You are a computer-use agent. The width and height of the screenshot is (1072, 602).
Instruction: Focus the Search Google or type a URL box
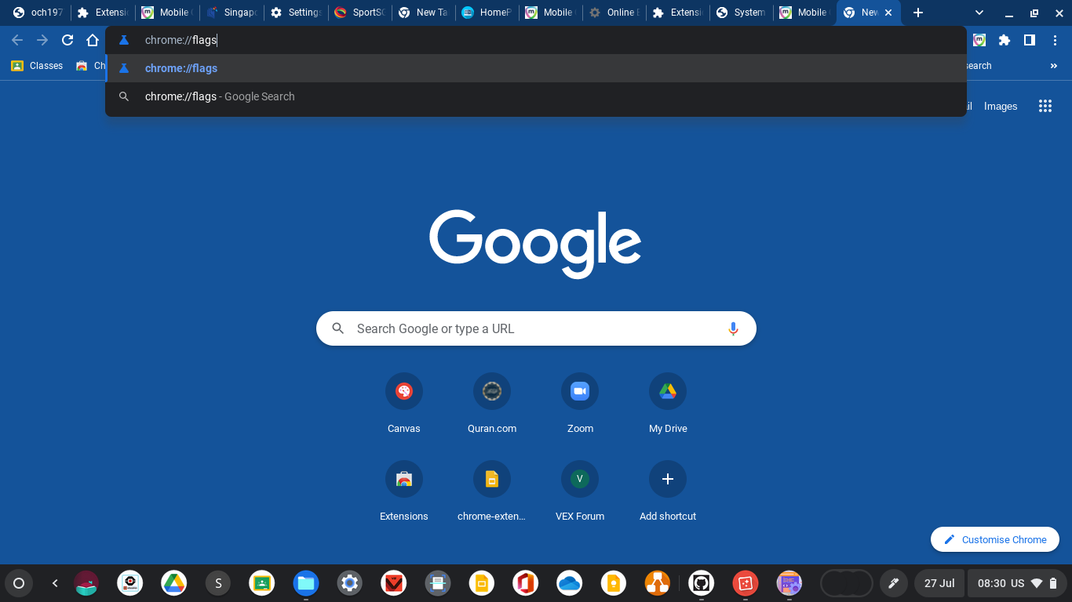tap(536, 328)
